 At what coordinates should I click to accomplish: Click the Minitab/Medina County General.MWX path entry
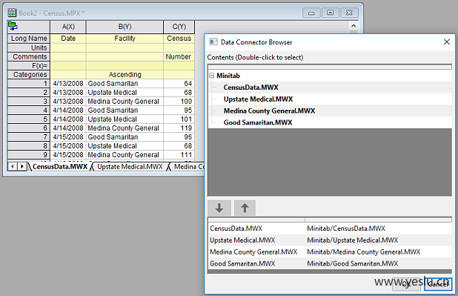[x=364, y=251]
